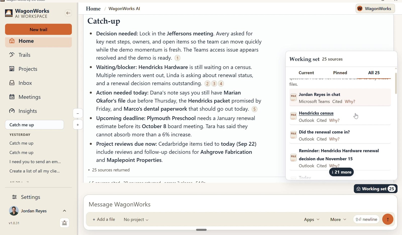402x235 pixels.
Task: Click the notification bell icon near version
Action: click(65, 223)
